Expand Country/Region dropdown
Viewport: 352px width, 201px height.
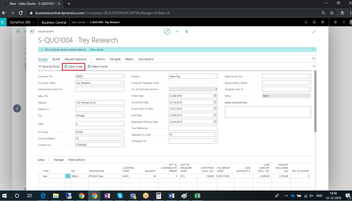pos(122,138)
